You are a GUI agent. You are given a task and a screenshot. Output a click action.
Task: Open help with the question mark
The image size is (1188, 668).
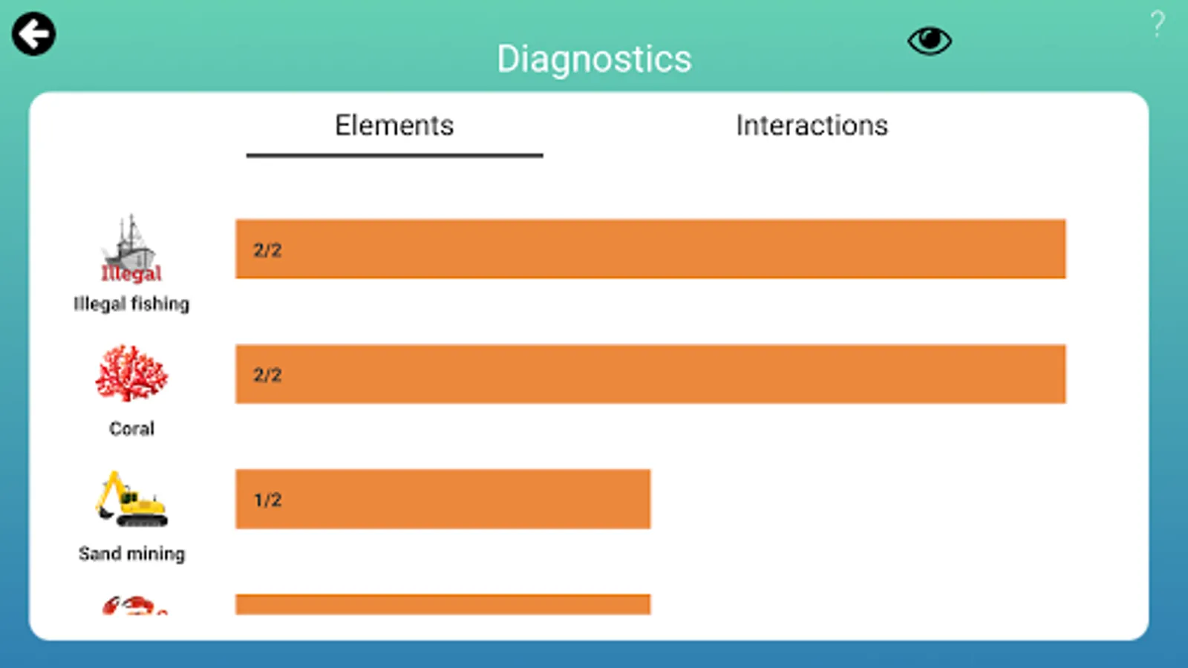(1157, 24)
